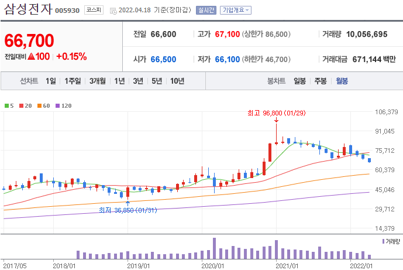
Task: Click the 전일 value 66,600
Action: (x=163, y=34)
